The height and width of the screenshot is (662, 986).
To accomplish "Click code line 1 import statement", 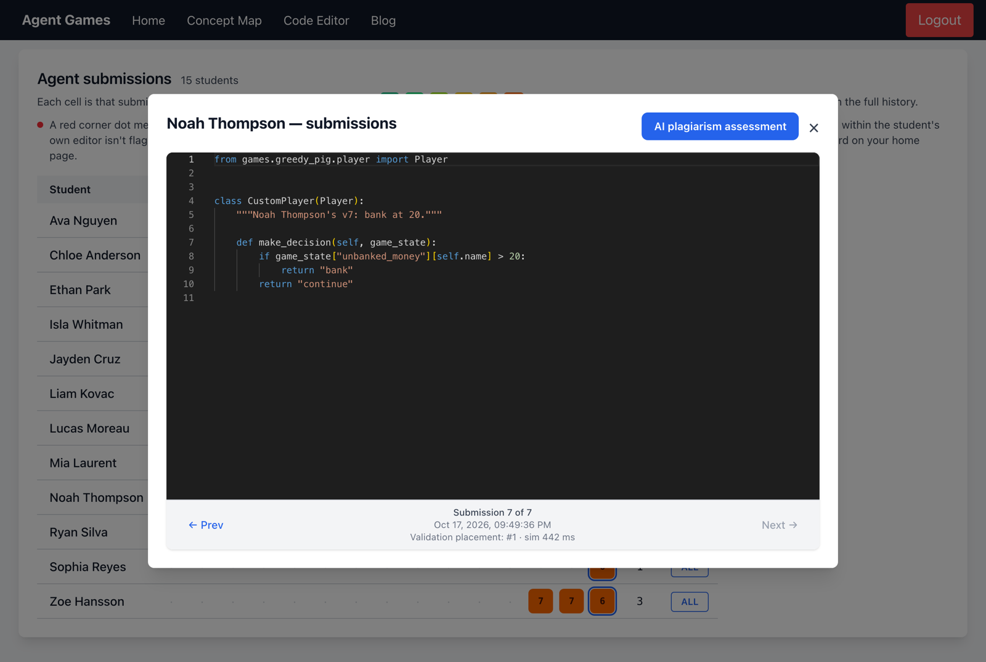I will pyautogui.click(x=331, y=159).
